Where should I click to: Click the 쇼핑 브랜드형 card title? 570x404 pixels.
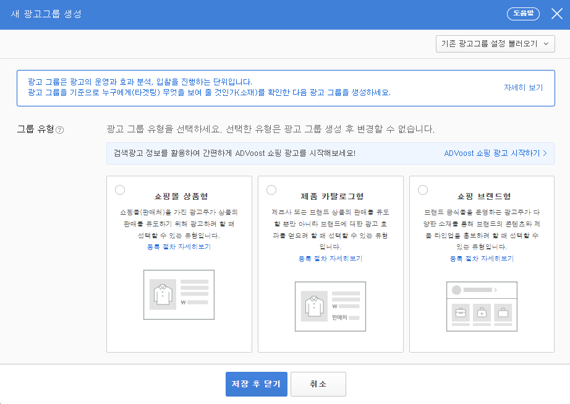484,196
